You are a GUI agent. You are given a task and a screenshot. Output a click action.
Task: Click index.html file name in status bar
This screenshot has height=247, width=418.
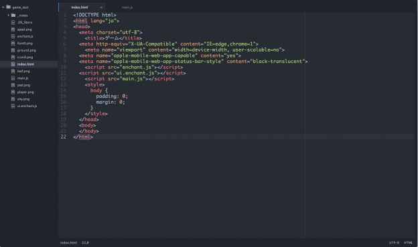click(x=68, y=243)
